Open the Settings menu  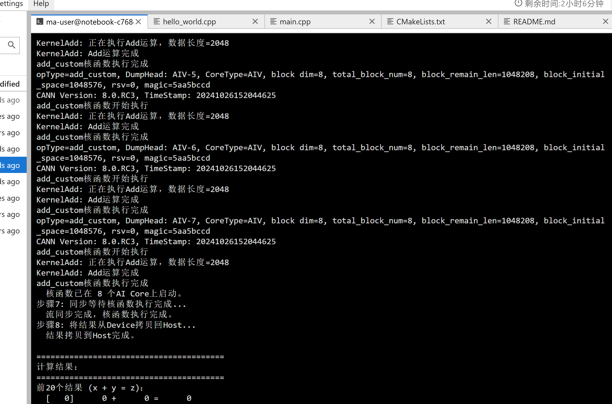coord(11,4)
